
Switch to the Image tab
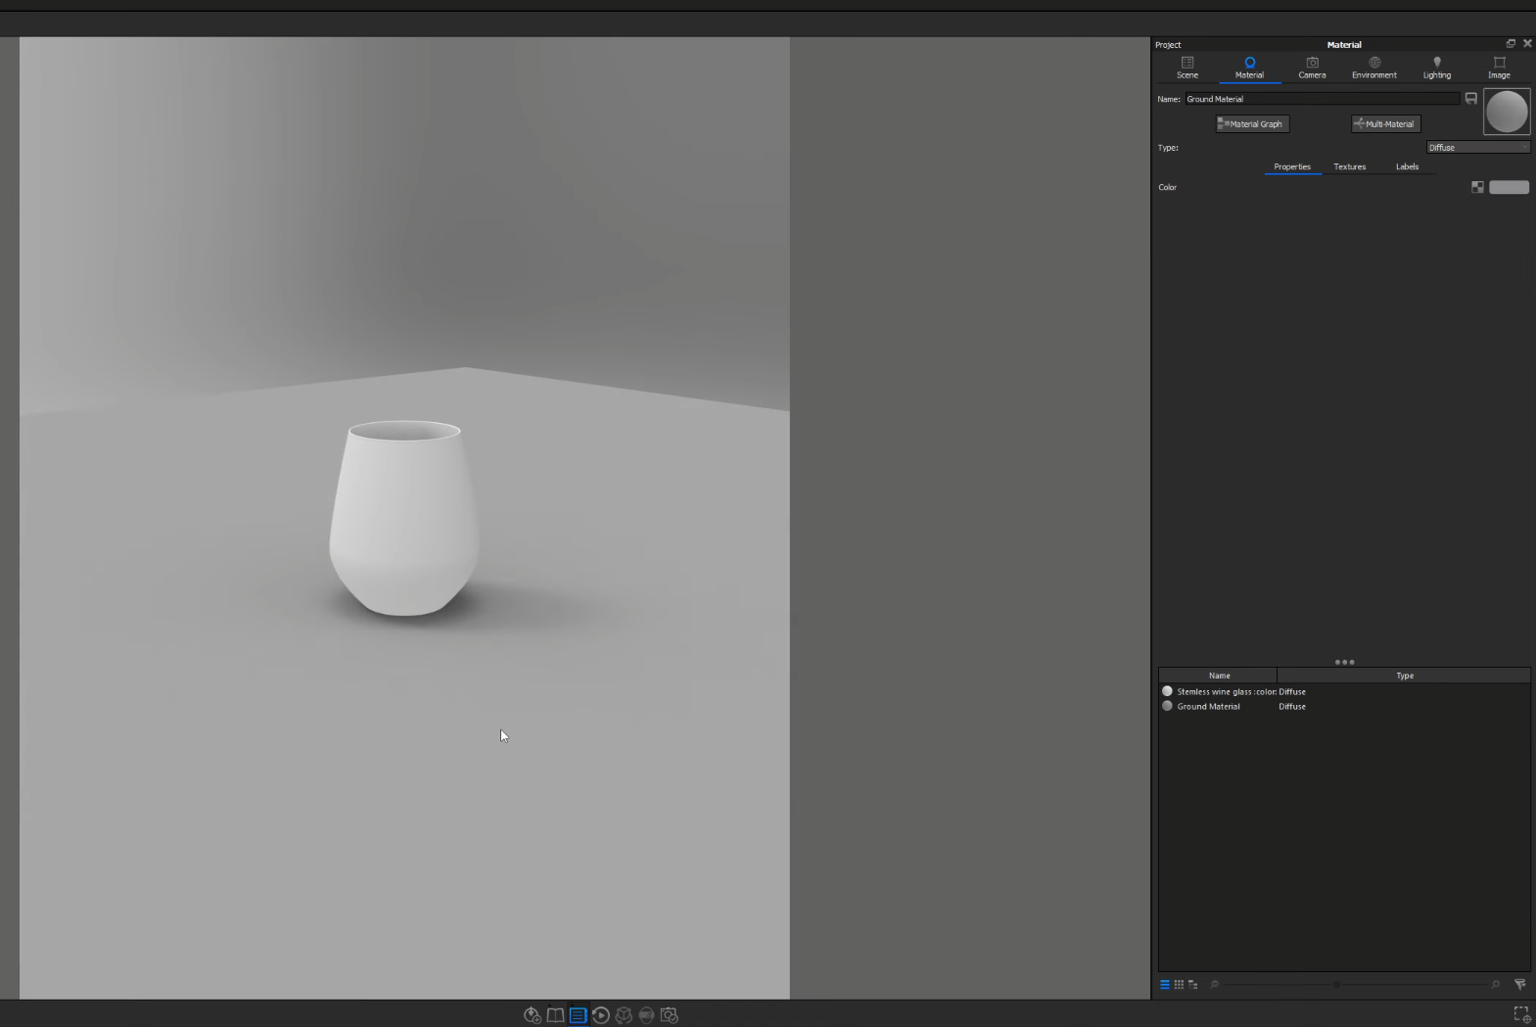point(1499,68)
